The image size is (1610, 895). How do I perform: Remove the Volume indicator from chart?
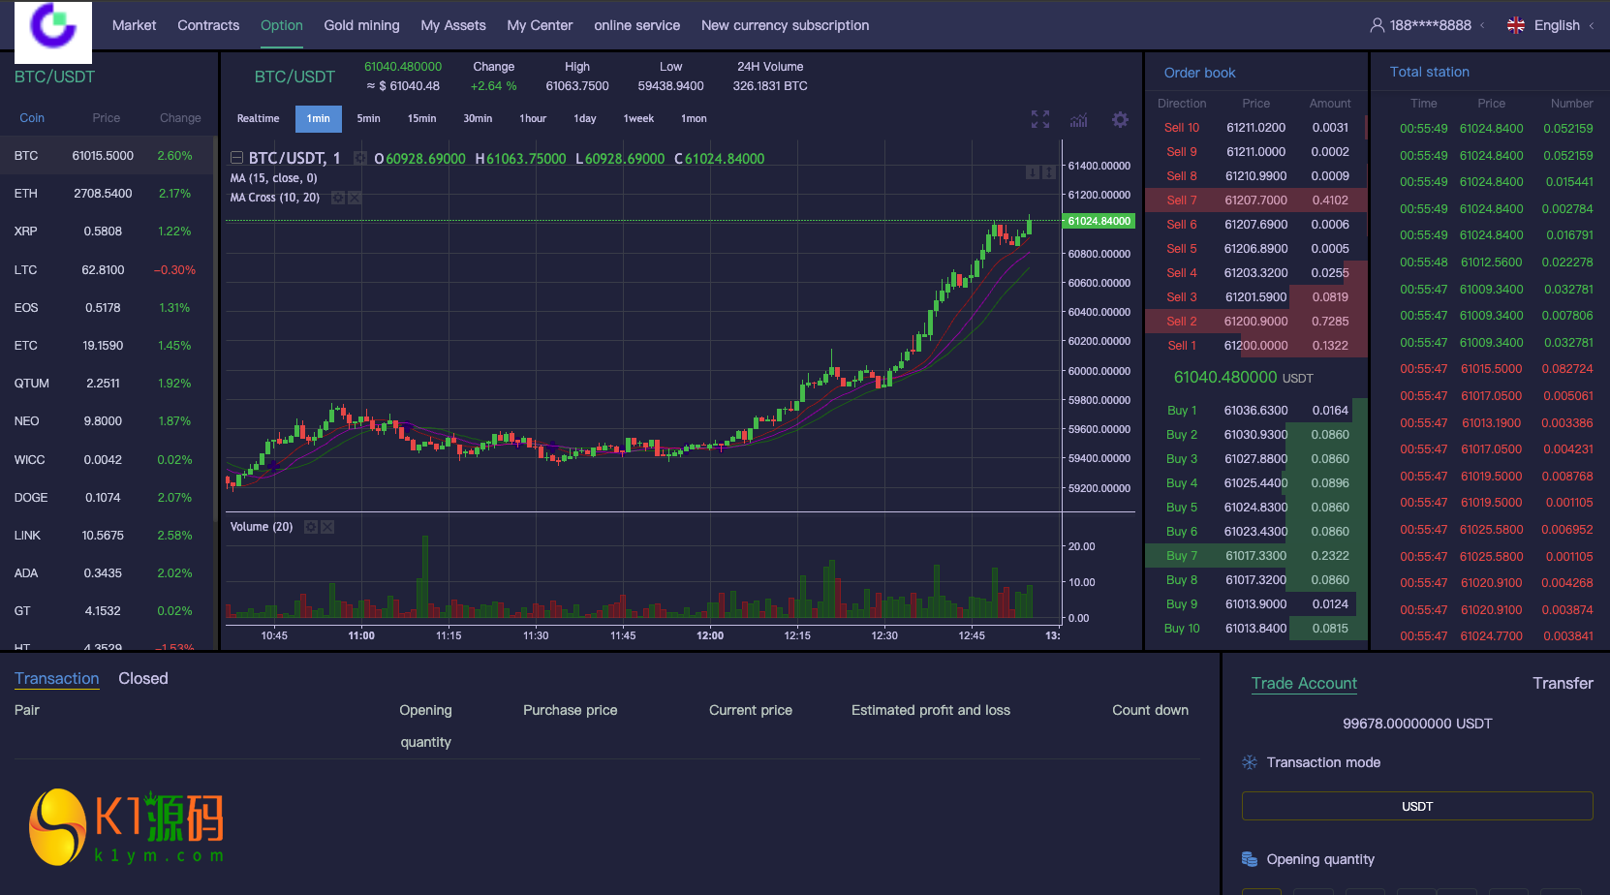(x=327, y=527)
